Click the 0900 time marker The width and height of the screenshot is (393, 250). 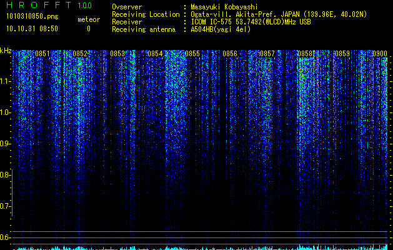point(380,54)
